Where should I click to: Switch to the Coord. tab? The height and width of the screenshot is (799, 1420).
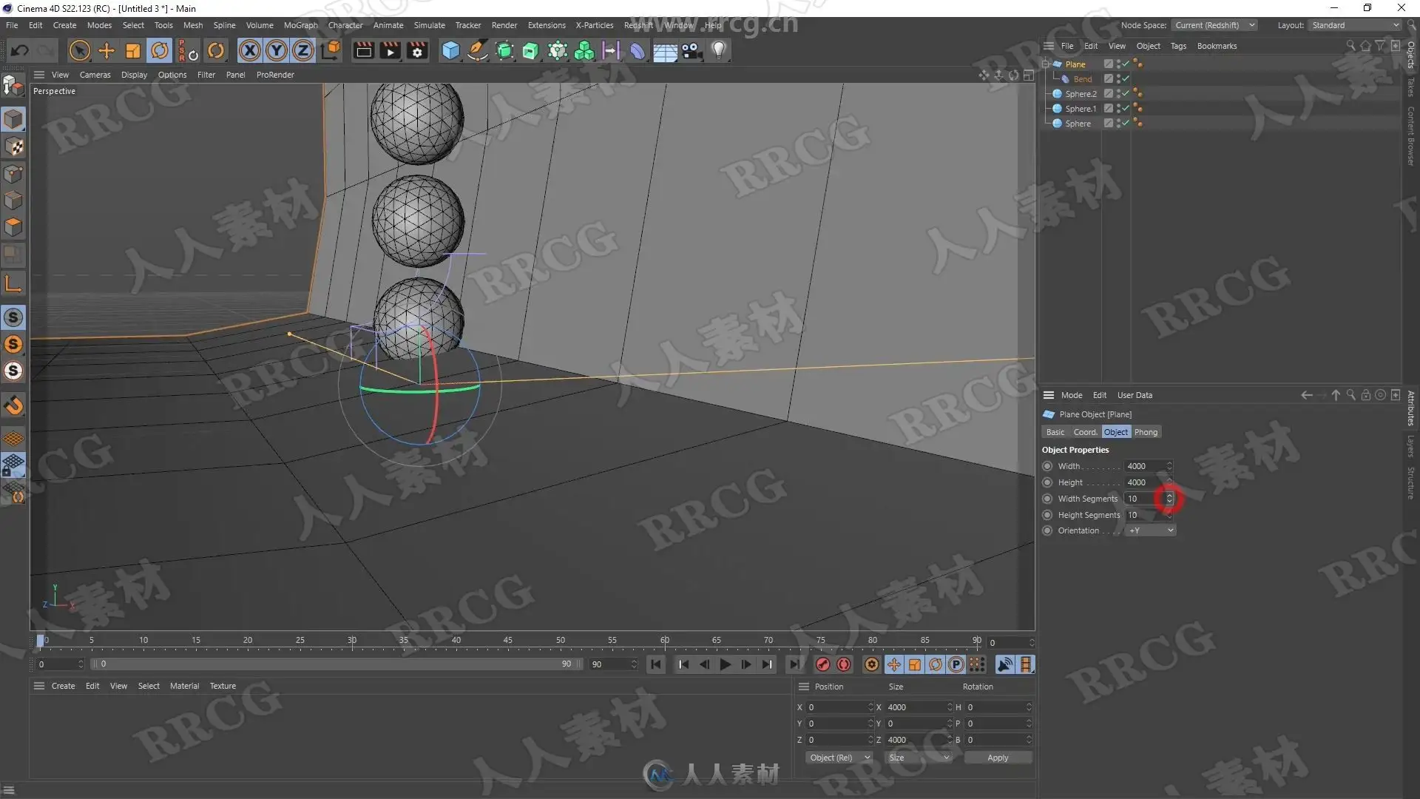1085,432
